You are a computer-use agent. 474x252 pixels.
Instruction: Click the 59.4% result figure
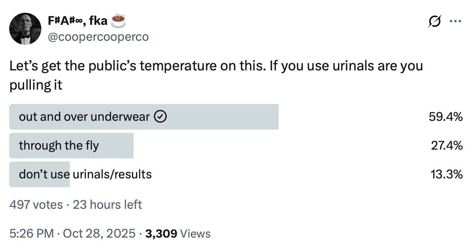coord(445,117)
